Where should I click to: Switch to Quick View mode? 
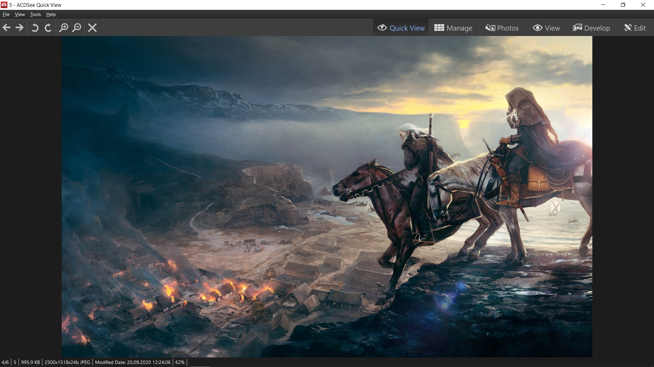pos(401,28)
